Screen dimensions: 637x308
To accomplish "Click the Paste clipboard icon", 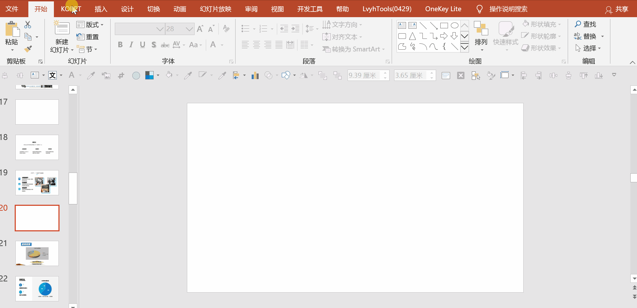I will [x=12, y=29].
